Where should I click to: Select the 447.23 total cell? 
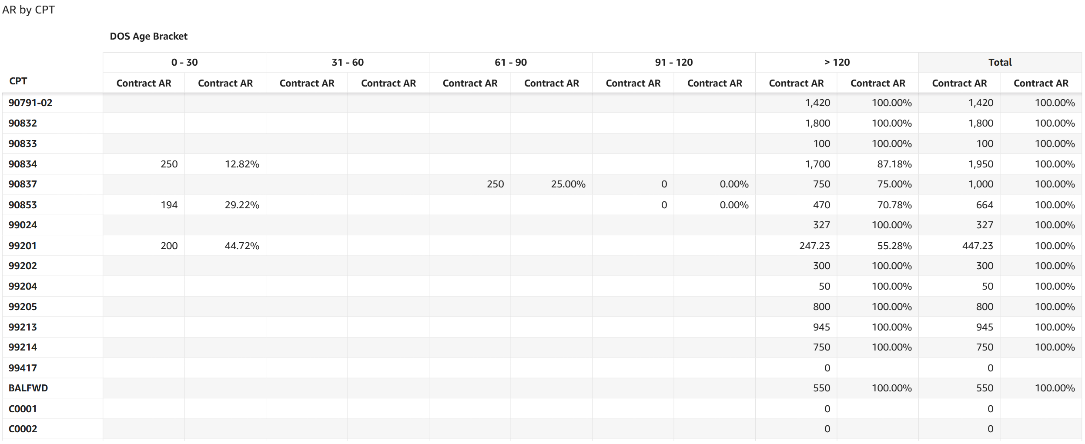point(978,246)
